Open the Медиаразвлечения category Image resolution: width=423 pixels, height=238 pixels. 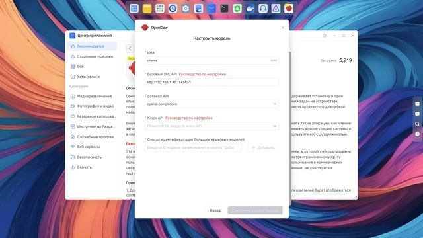point(93,96)
